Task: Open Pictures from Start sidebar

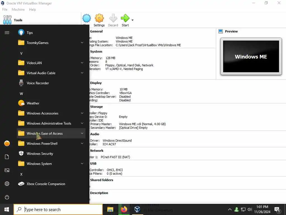Action: tap(7, 170)
